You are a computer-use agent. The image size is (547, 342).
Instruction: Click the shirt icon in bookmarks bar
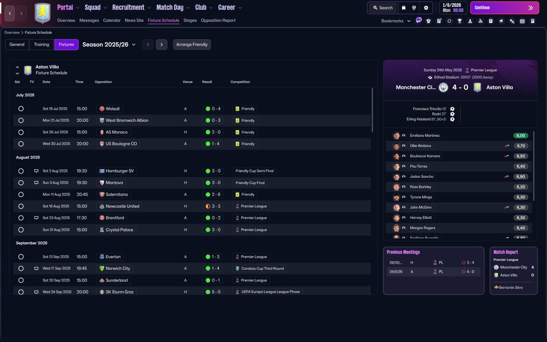click(429, 21)
